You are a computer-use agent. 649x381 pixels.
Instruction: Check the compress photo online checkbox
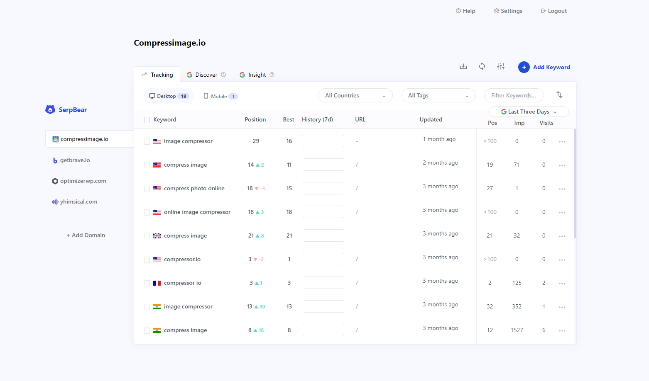coord(147,189)
